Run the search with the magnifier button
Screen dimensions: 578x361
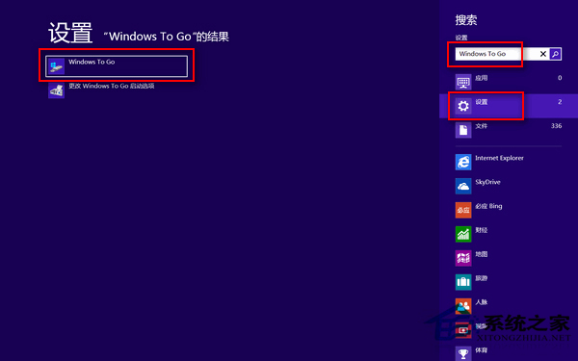point(556,54)
